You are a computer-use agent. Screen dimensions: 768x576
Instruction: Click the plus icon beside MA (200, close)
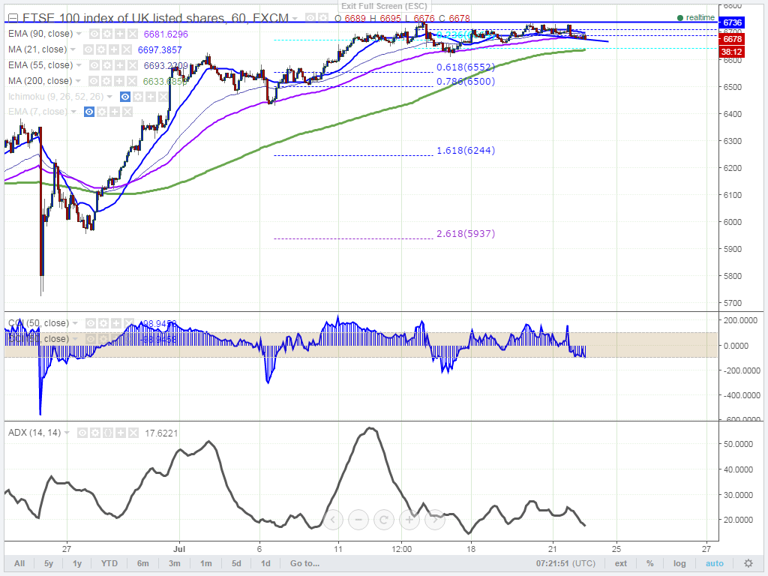point(119,81)
